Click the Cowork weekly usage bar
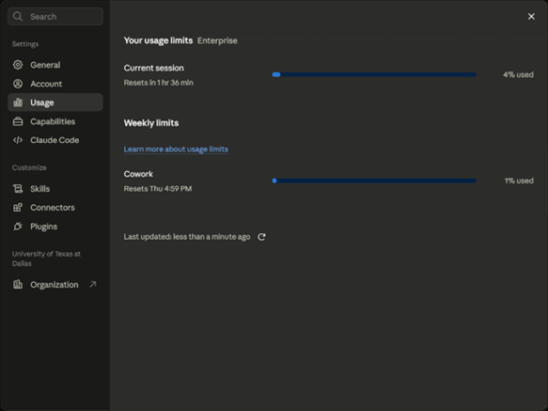Image resolution: width=548 pixels, height=411 pixels. [x=374, y=181]
